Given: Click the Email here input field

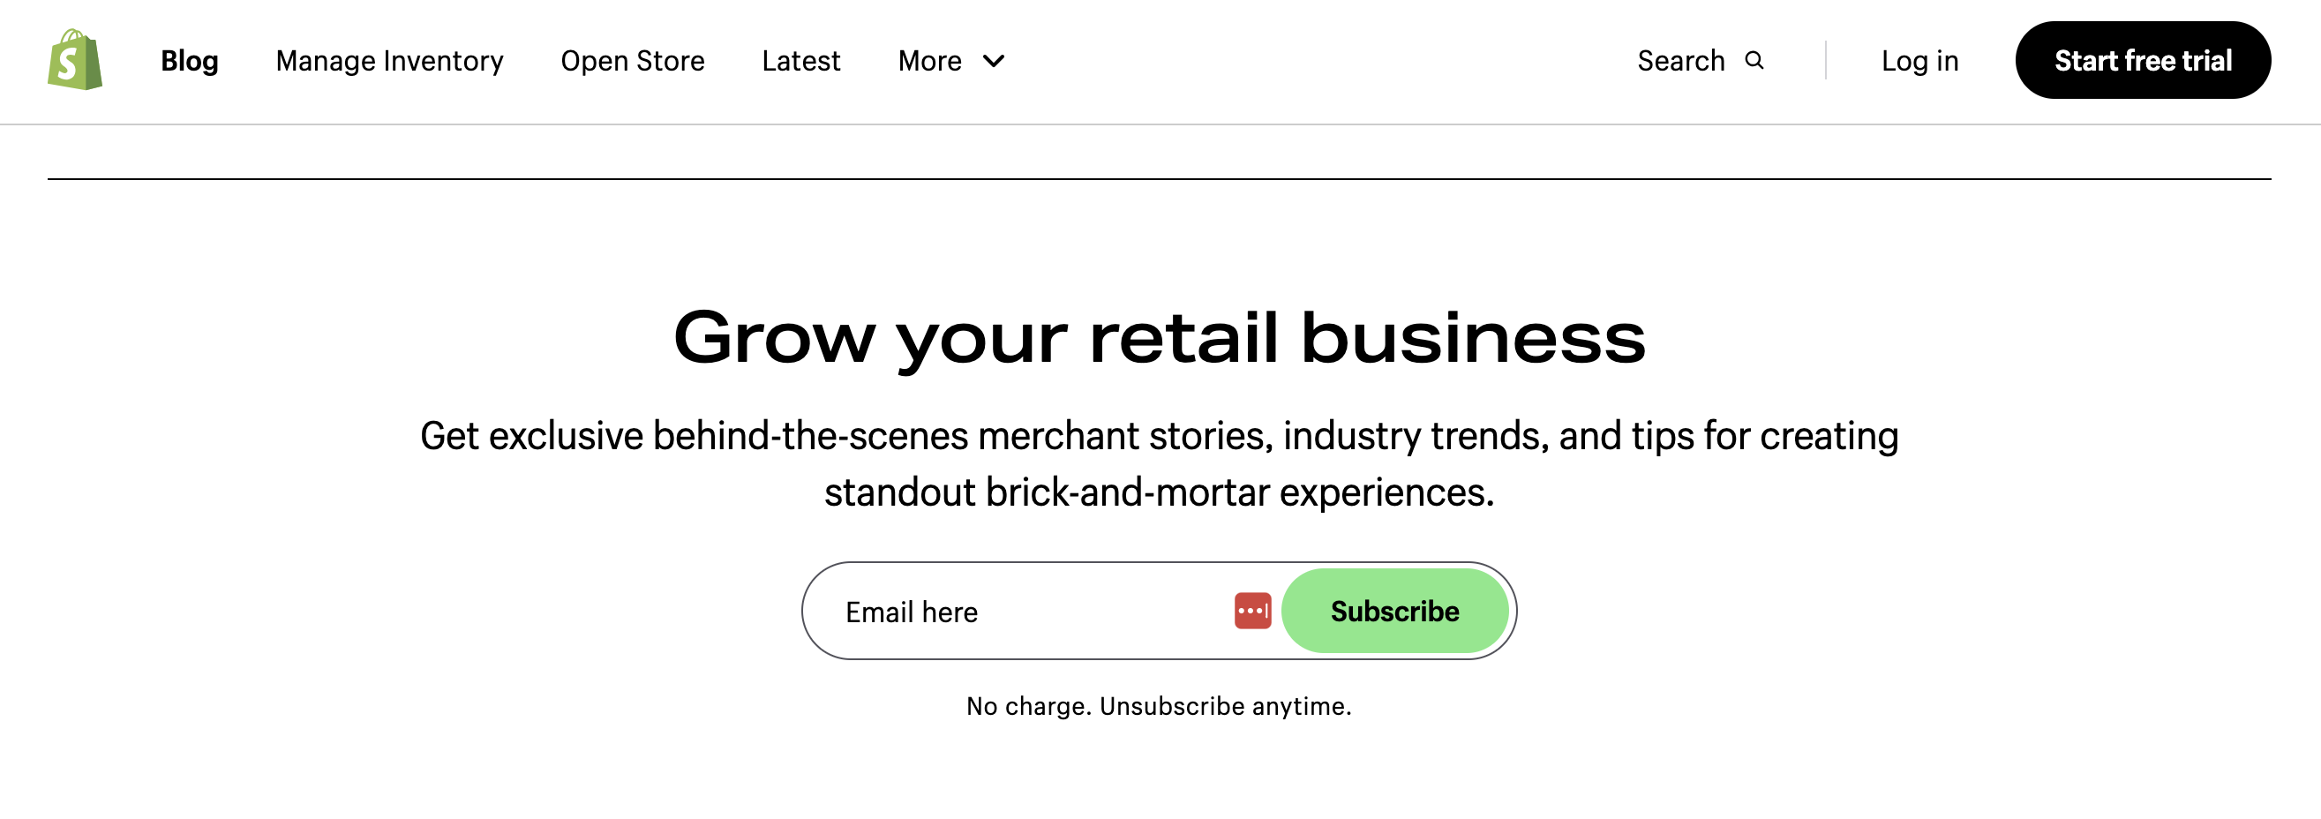Looking at the screenshot, I should click(991, 611).
